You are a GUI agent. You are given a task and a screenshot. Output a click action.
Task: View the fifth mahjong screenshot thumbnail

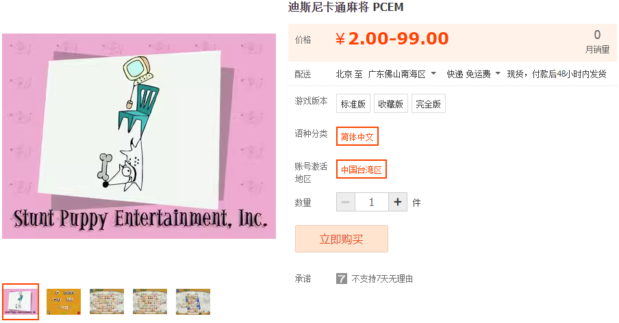coord(193,302)
